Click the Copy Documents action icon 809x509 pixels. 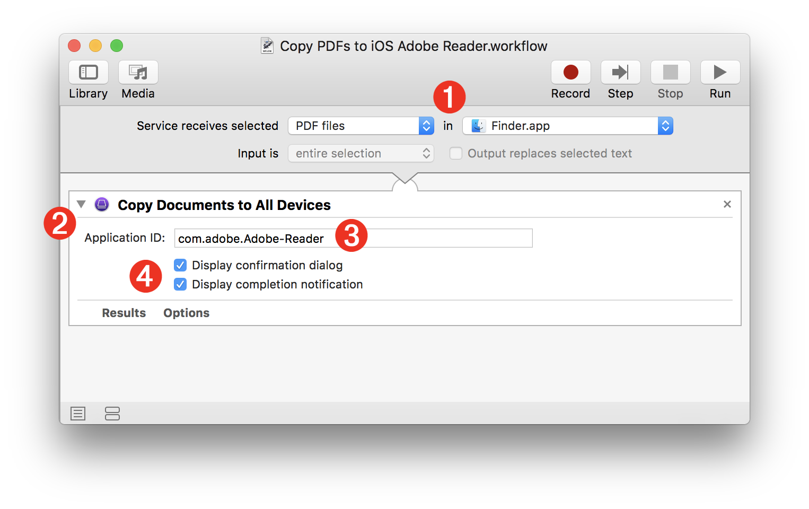click(102, 205)
